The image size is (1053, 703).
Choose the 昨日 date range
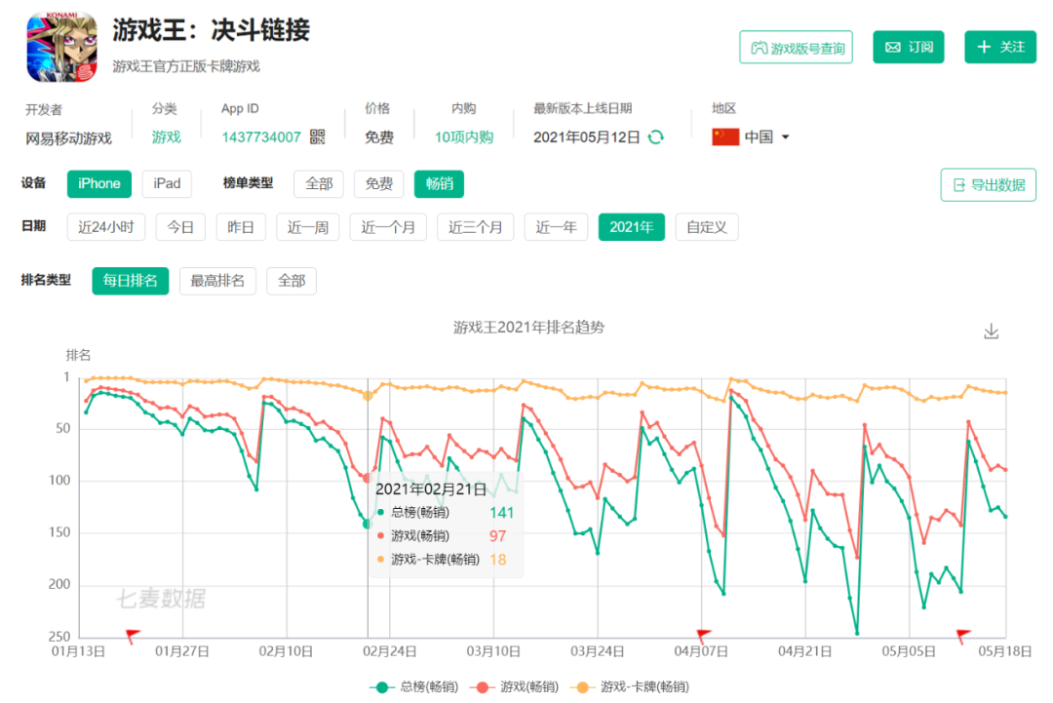(241, 227)
